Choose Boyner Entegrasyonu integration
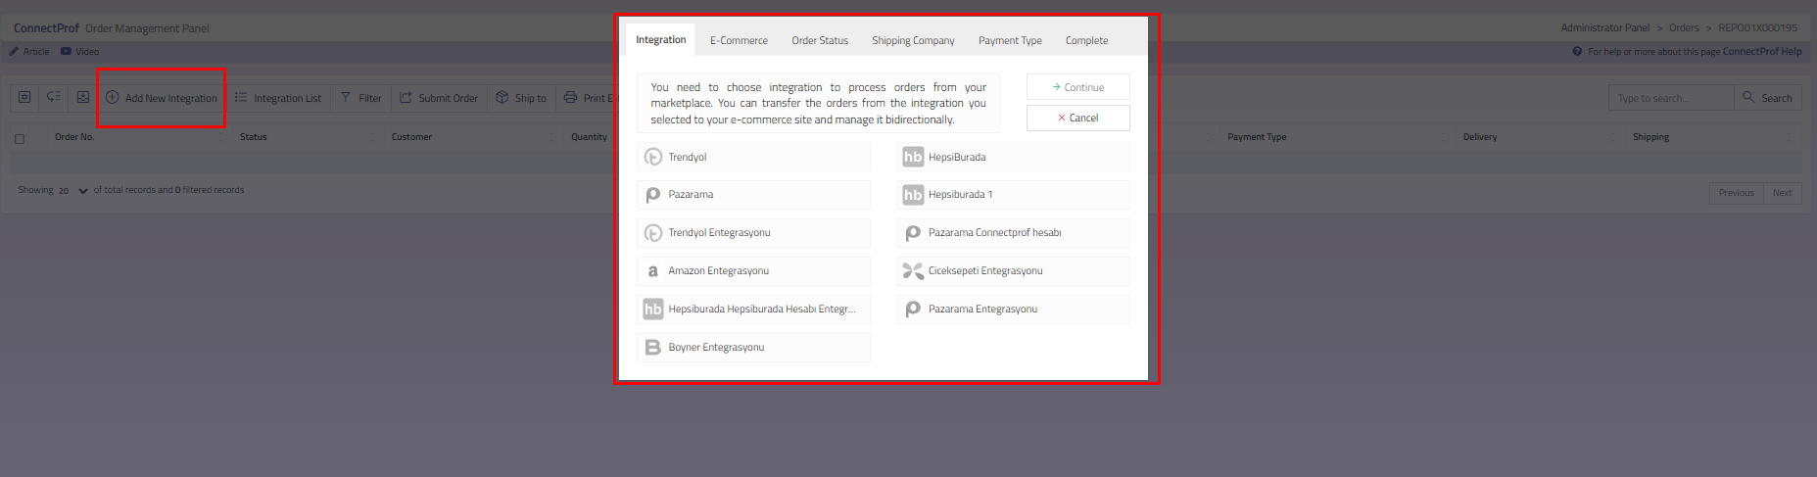1817x477 pixels. (752, 348)
